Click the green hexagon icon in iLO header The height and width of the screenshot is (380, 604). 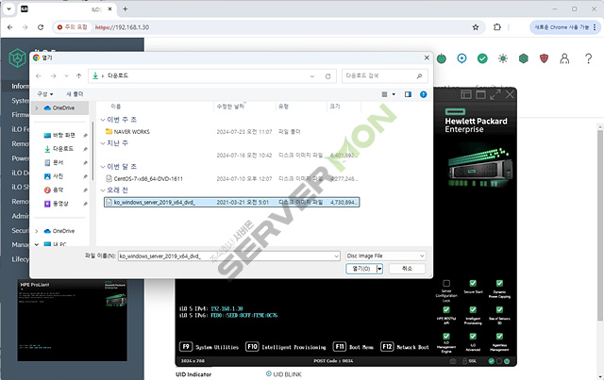point(523,58)
